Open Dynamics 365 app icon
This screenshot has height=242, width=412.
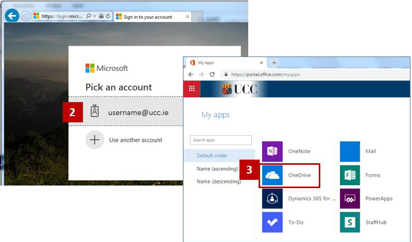pos(272,198)
